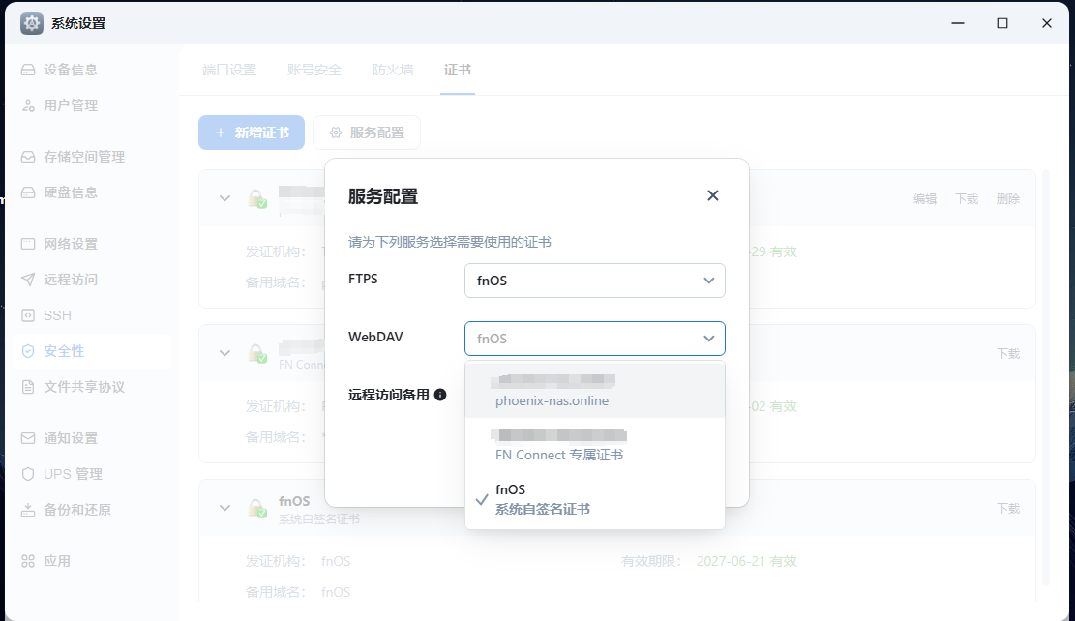Click the 安全性 shield icon
1075x621 pixels.
[x=28, y=351]
